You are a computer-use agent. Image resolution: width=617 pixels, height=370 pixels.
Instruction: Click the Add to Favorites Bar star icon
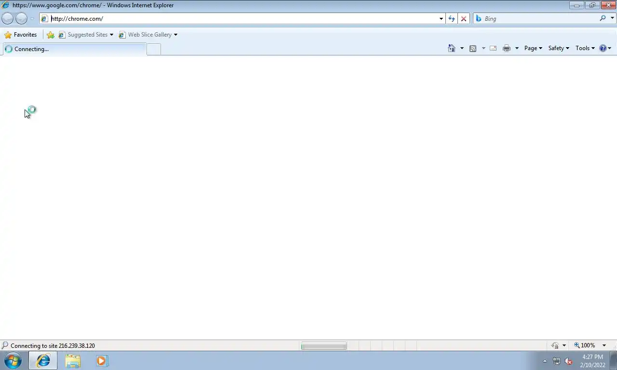coord(51,35)
